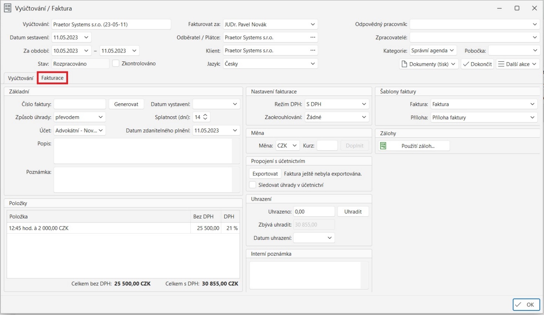Click the window icon in title bar
Screen dimensions: 544x315
(7, 8)
